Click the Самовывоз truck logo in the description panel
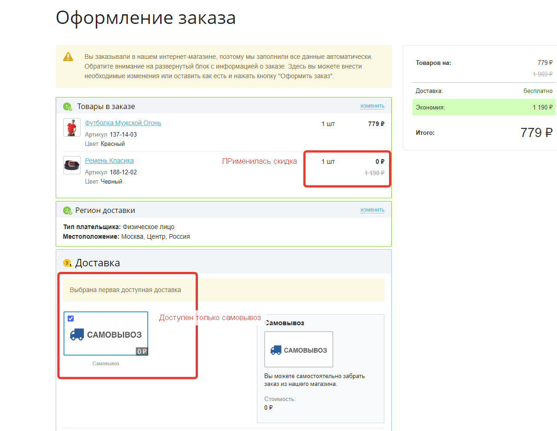This screenshot has width=557, height=431. coord(298,350)
